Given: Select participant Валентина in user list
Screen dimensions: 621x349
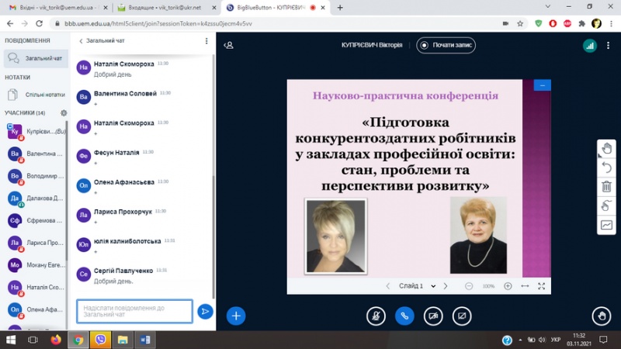Looking at the screenshot, I should pos(36,154).
